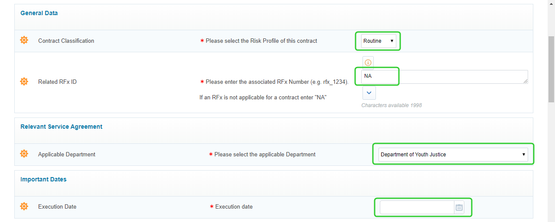Screen dimensions: 555x222
Task: Click gear icon beside Applicable Department
Action: (24, 154)
